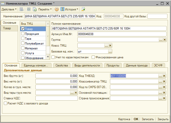Open the Действия dropdown menu
This screenshot has height=123, width=171.
point(9,9)
